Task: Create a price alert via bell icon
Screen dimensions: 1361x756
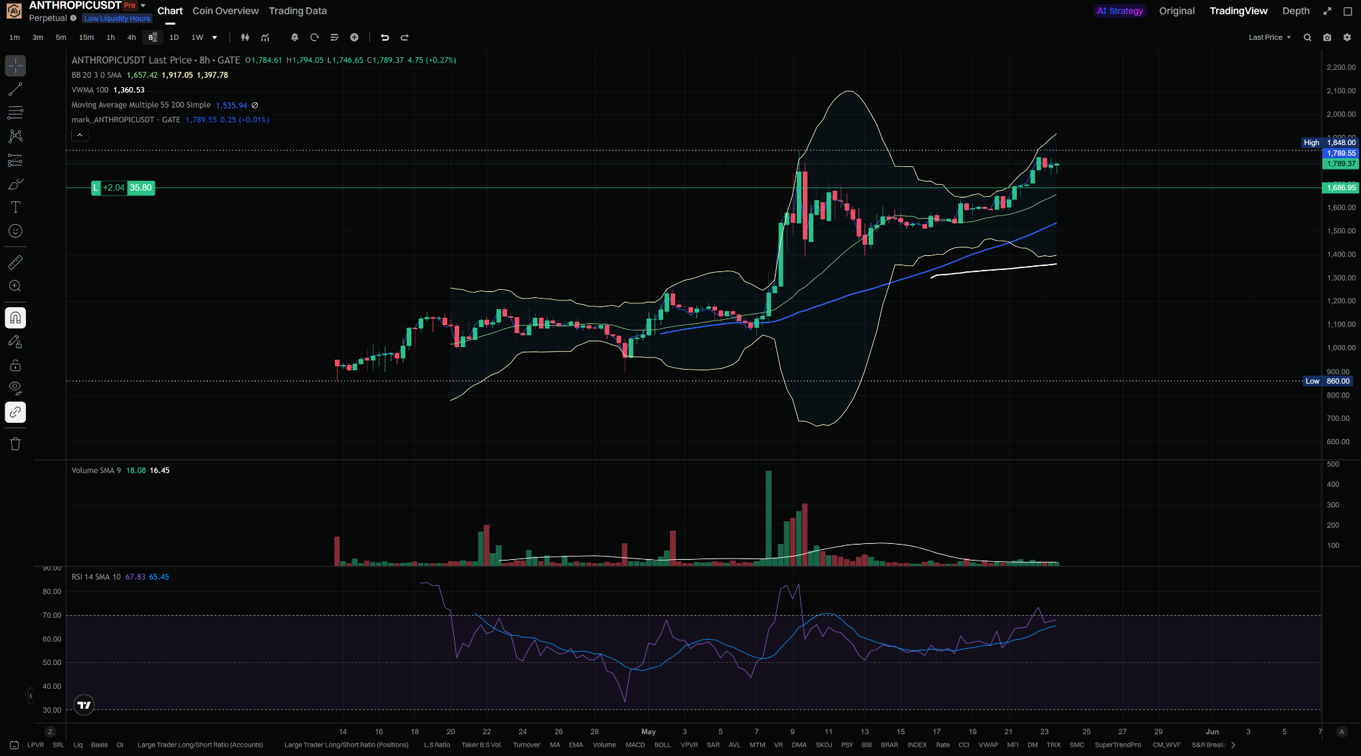Action: tap(294, 37)
